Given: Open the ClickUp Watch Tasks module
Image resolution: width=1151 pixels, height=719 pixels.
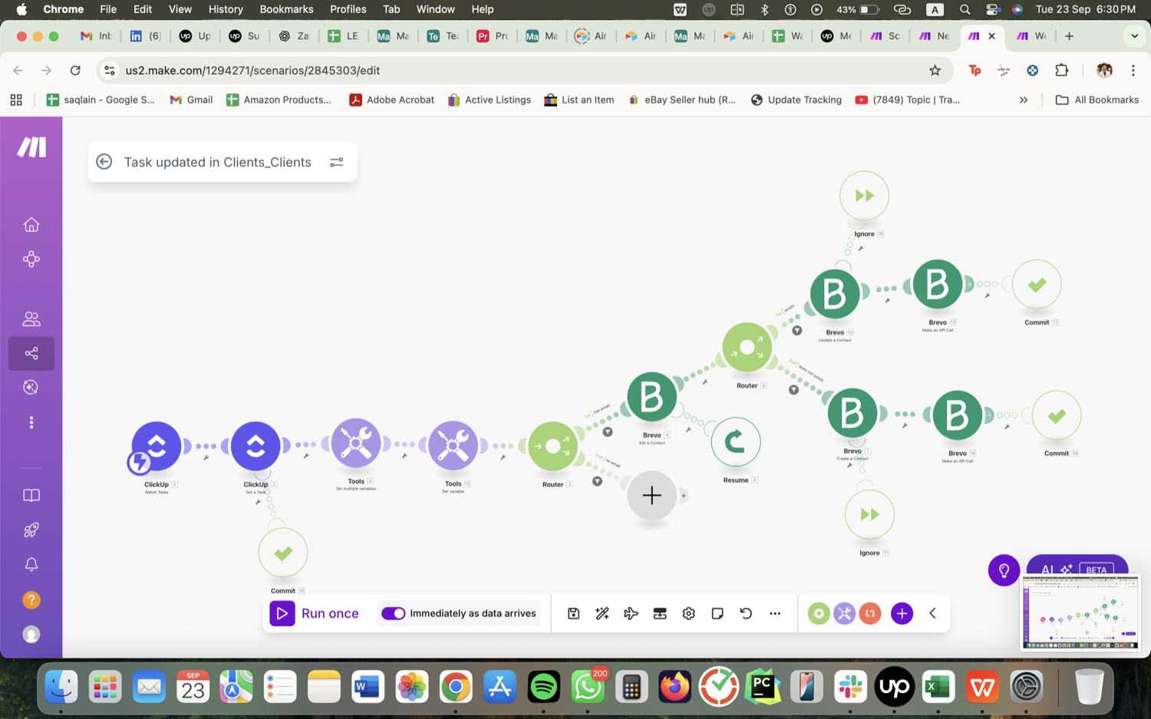Looking at the screenshot, I should click(x=157, y=446).
